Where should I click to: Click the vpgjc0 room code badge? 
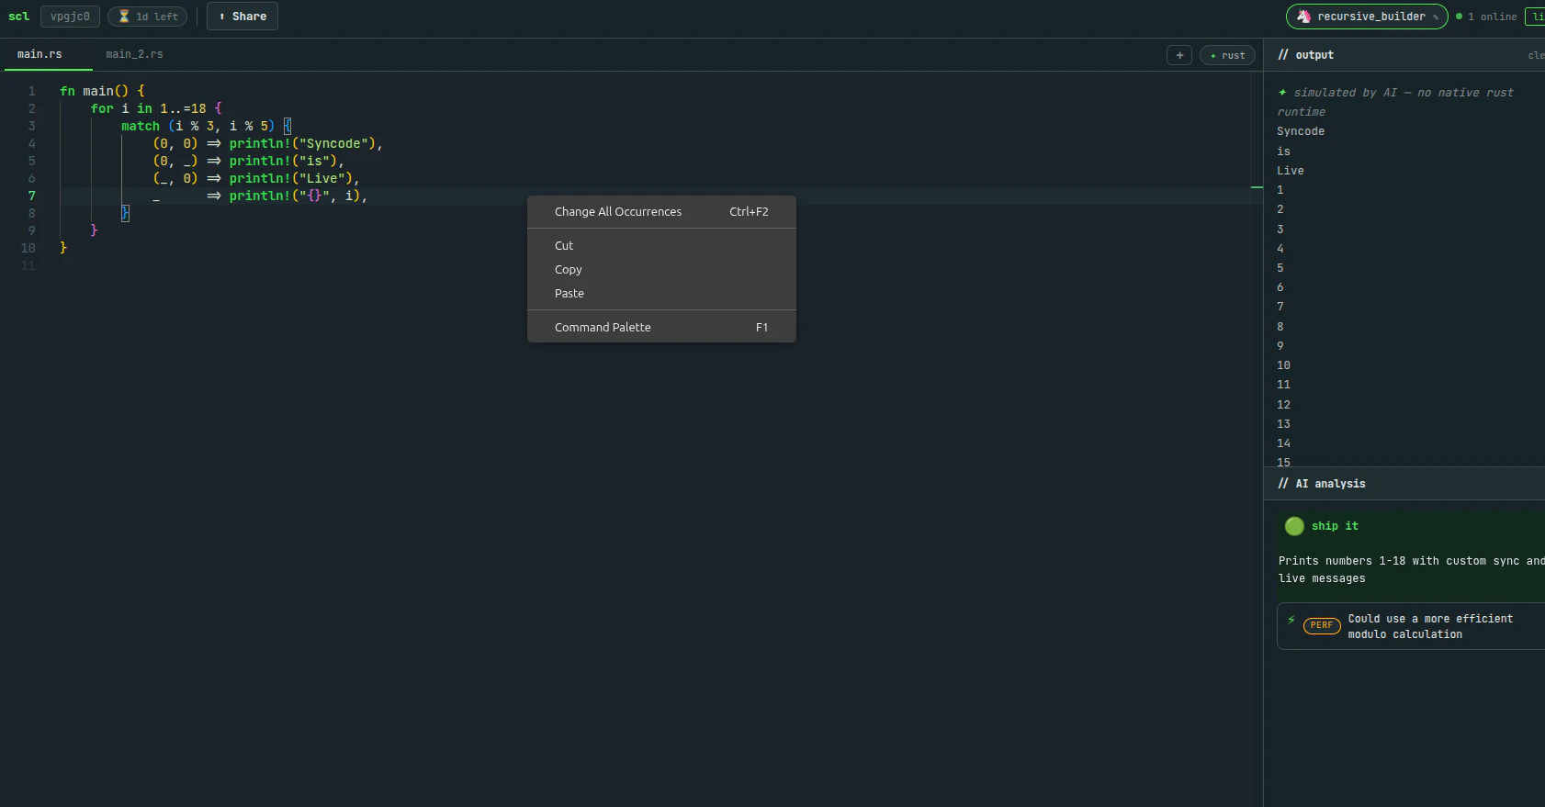[x=70, y=17]
